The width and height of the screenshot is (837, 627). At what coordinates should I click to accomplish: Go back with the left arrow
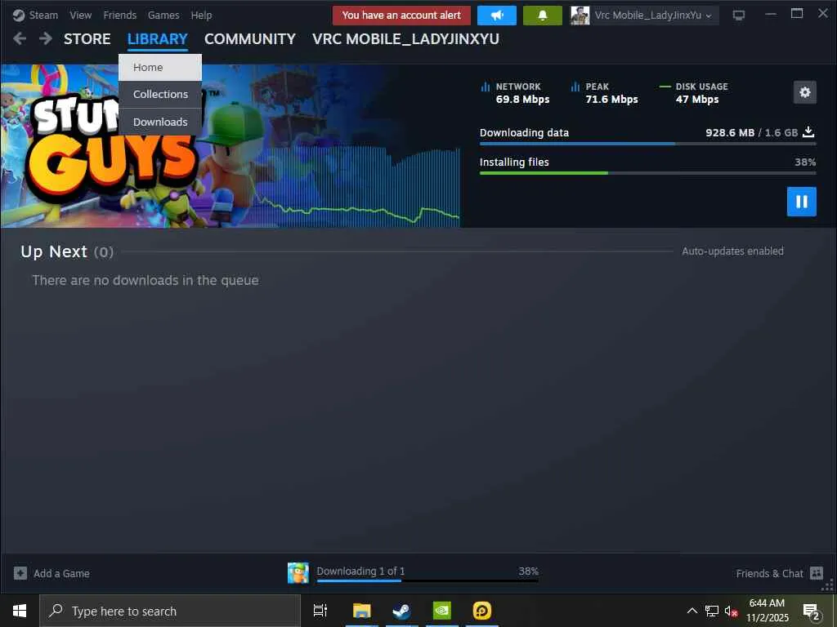[20, 38]
